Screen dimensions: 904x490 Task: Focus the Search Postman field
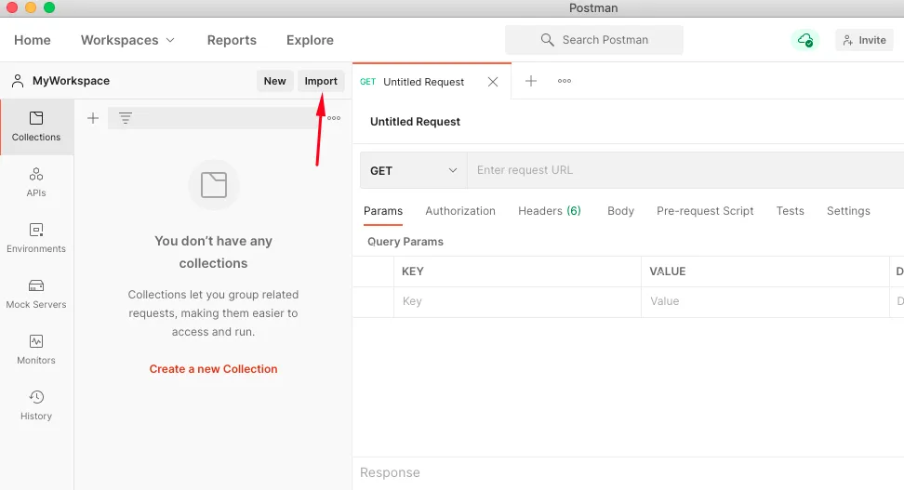[x=593, y=40]
